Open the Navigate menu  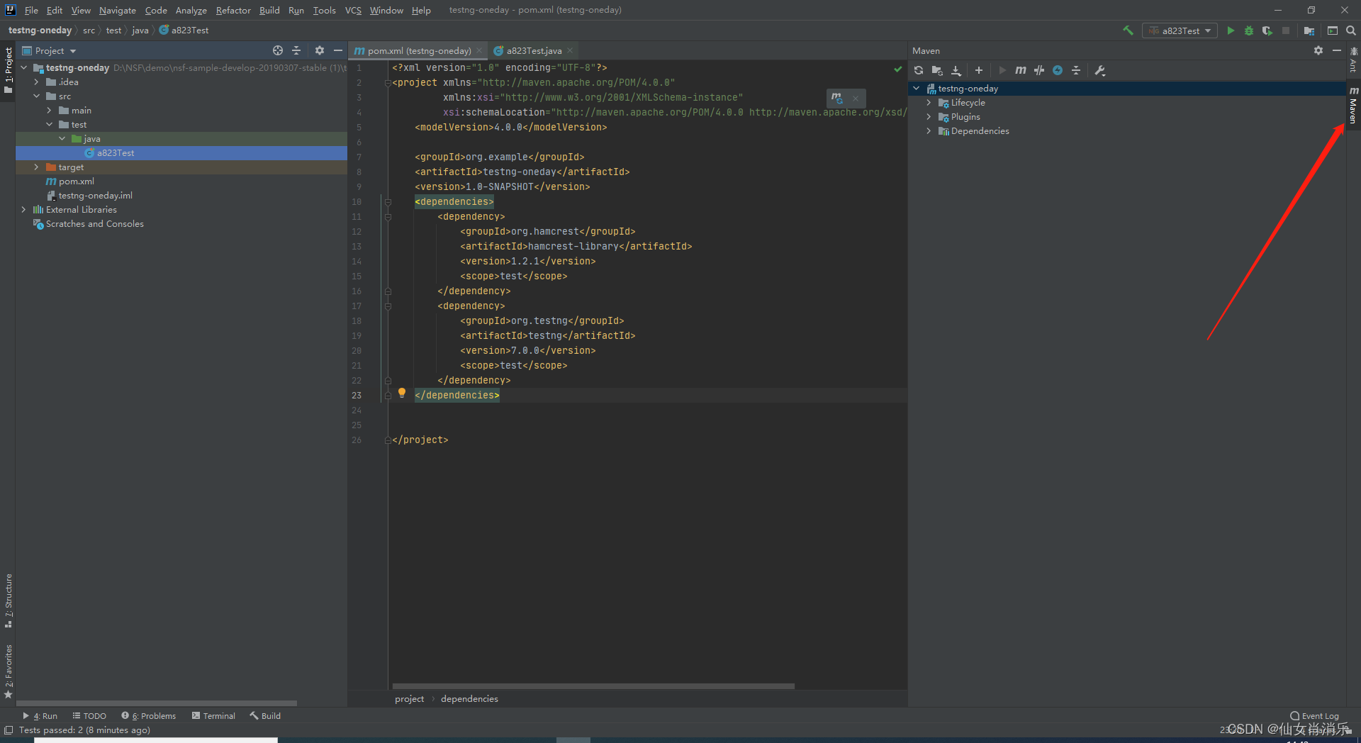pyautogui.click(x=117, y=10)
